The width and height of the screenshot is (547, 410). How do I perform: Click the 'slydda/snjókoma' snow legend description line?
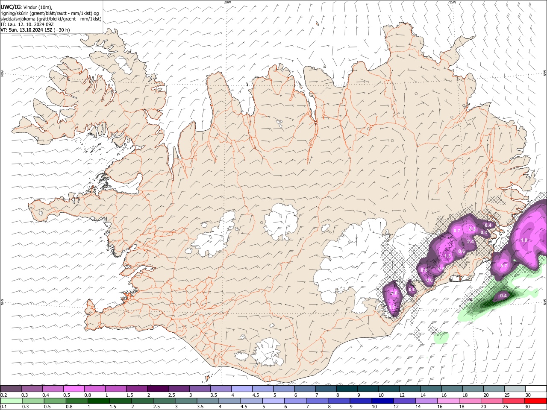[x=51, y=19]
